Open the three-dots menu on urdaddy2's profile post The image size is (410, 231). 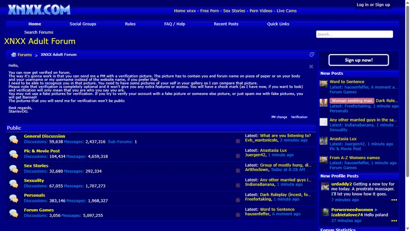394,200
